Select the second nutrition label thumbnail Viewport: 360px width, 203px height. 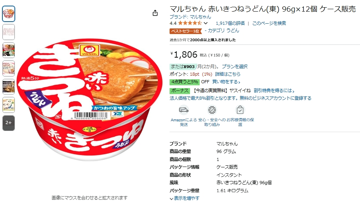(x=9, y=32)
